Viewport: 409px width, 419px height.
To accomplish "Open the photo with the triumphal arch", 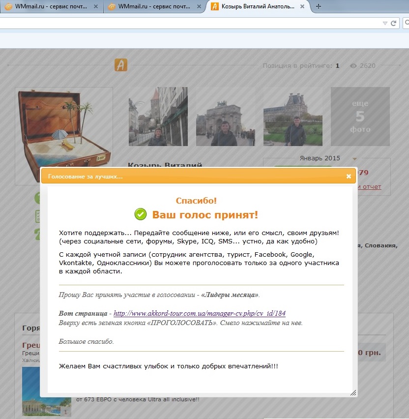I will click(x=226, y=117).
